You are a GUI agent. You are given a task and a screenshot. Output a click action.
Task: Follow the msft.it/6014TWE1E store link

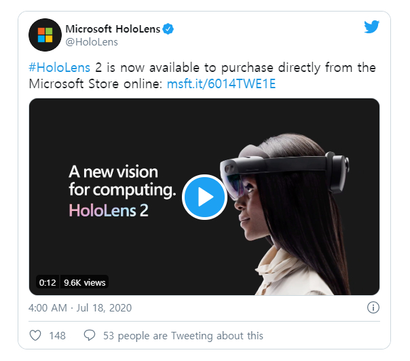pyautogui.click(x=221, y=84)
